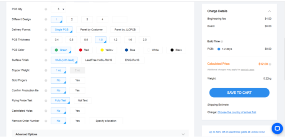The image size is (285, 140).
Task: Collapse the Charge Details panel
Action: coord(269,11)
